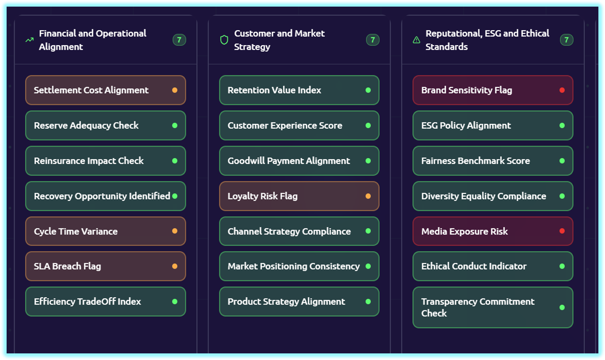Click the shield icon on Customer and Market Strategy
Image resolution: width=605 pixels, height=360 pixels.
(x=224, y=40)
